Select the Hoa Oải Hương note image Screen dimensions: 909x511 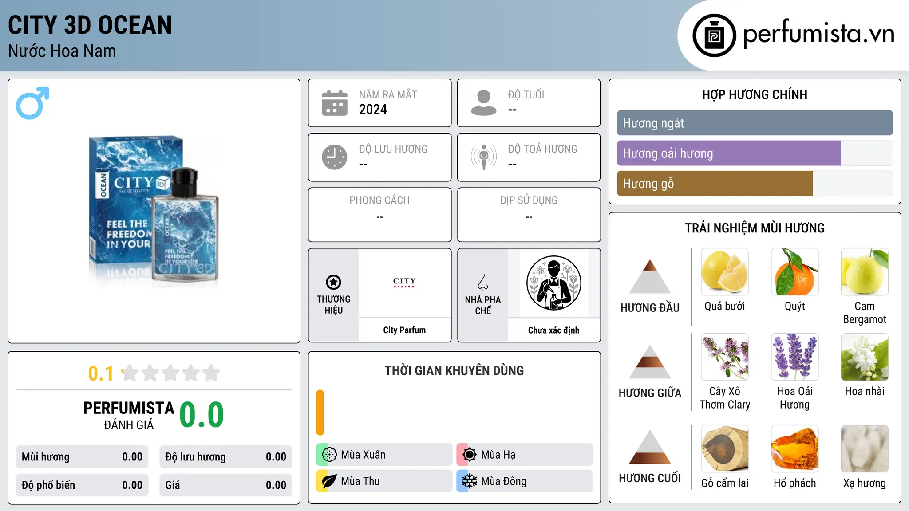[795, 357]
